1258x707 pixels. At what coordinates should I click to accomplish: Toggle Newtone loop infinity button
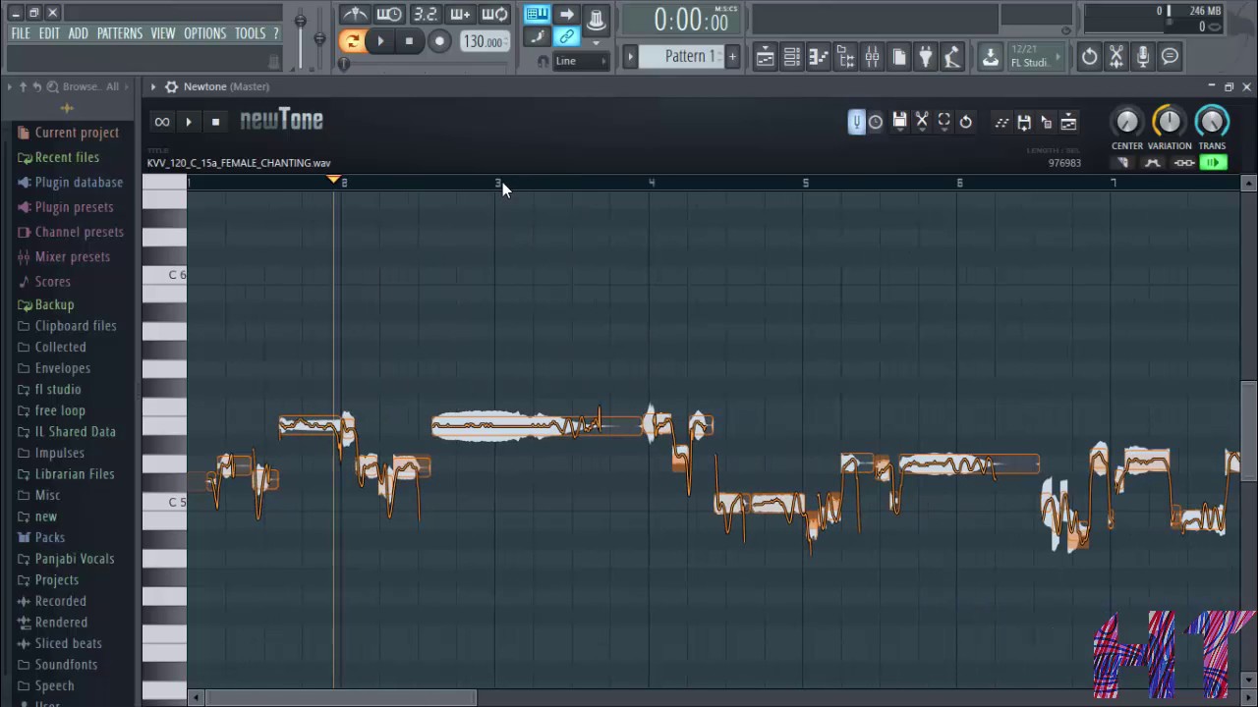(162, 122)
